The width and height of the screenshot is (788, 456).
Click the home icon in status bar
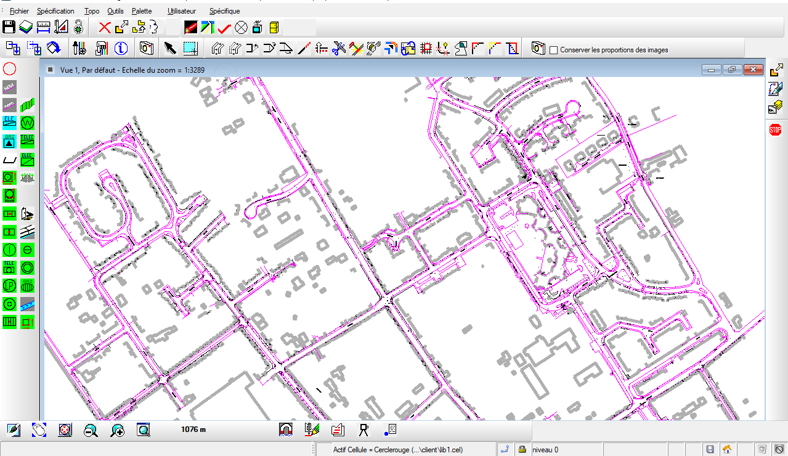point(727,449)
